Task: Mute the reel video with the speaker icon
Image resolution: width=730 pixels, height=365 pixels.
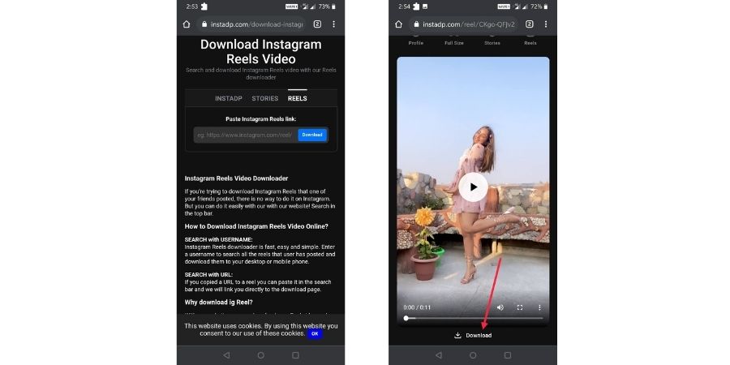Action: [x=500, y=307]
